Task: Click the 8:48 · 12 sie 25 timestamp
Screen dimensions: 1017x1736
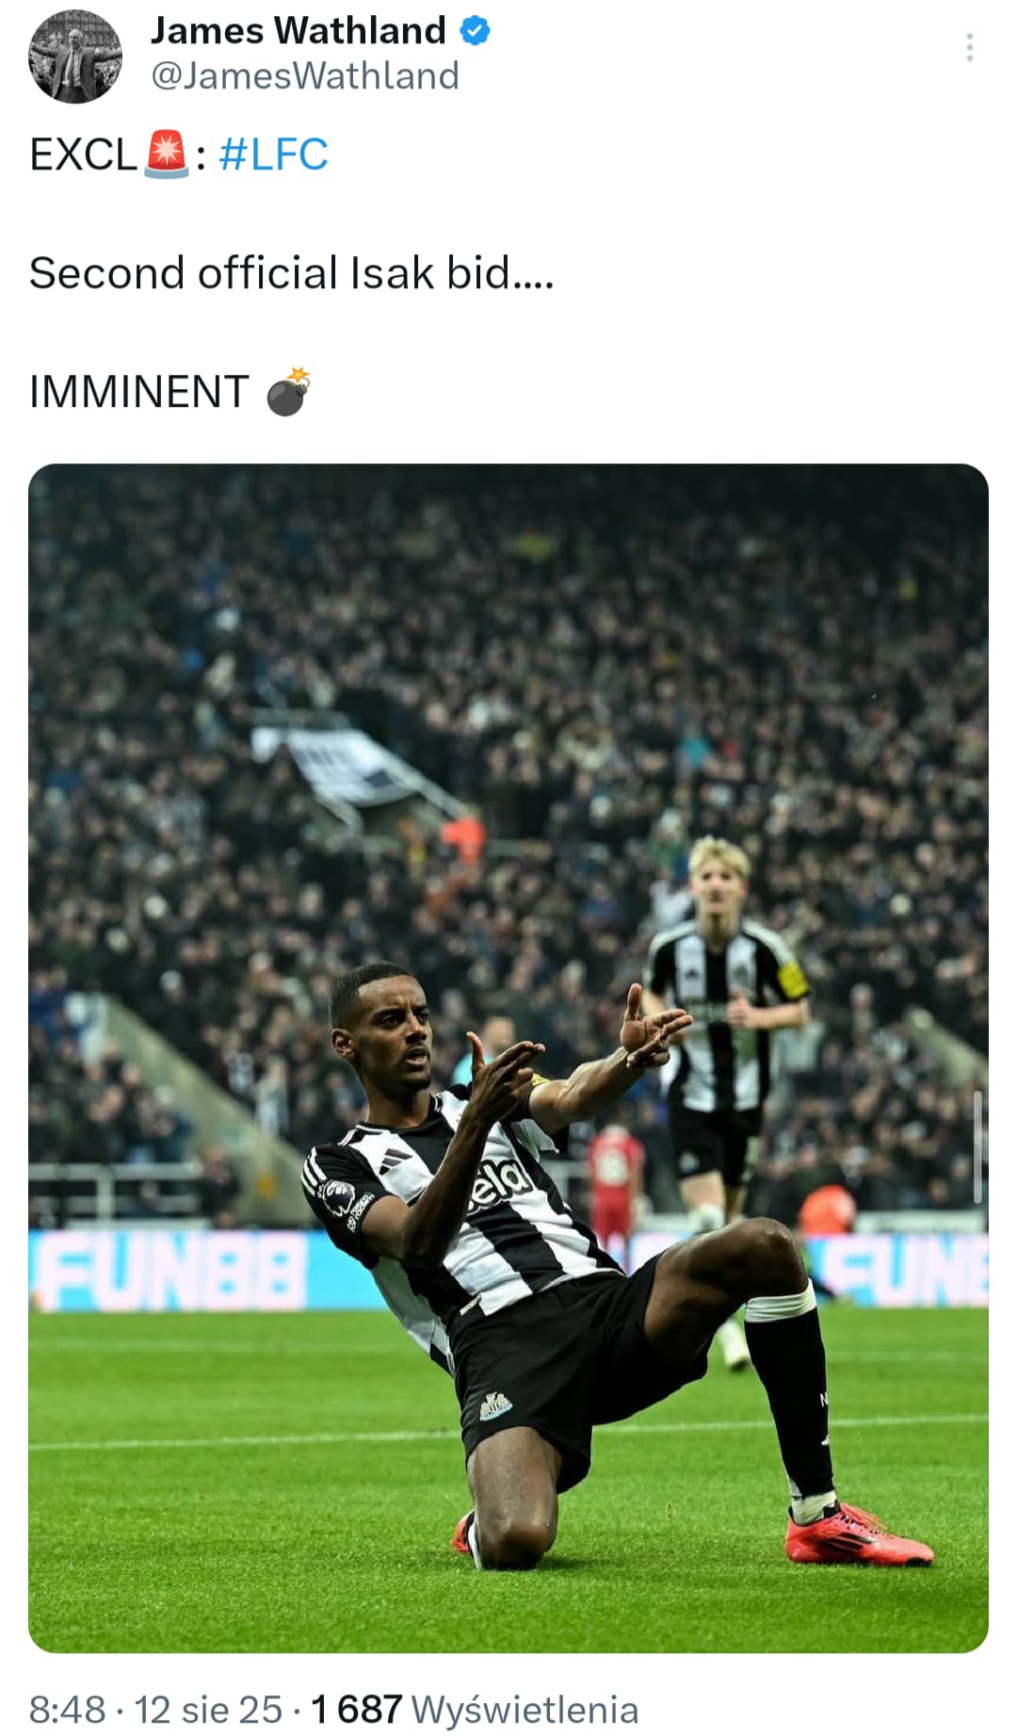Action: (x=156, y=1709)
